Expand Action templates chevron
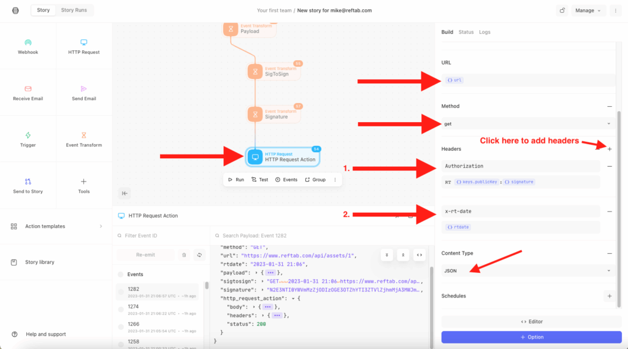This screenshot has height=349, width=628. [101, 226]
